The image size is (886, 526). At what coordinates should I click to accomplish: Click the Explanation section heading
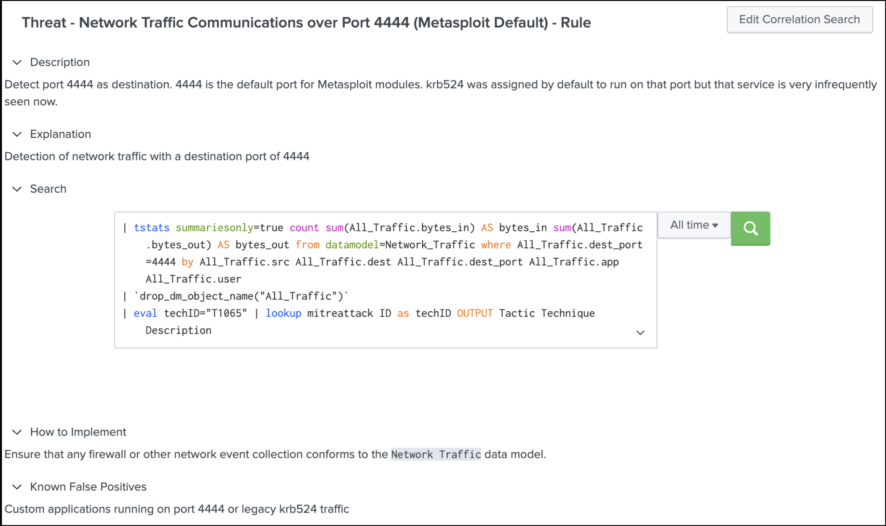(61, 134)
